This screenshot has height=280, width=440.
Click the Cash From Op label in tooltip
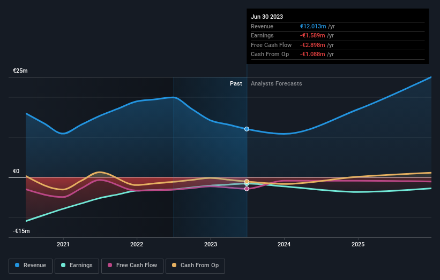pos(270,55)
